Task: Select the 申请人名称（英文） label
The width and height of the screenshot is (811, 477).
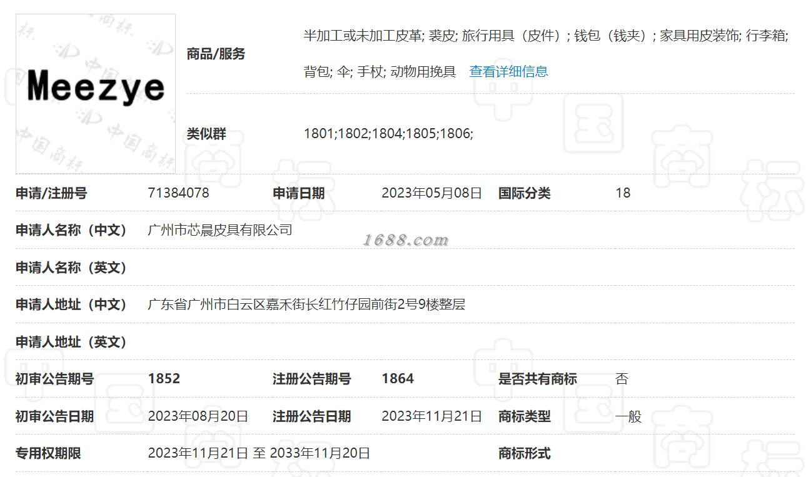Action: [x=71, y=268]
